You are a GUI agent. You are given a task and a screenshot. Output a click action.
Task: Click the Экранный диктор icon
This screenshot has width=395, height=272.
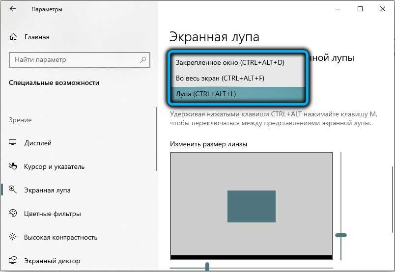pyautogui.click(x=13, y=260)
